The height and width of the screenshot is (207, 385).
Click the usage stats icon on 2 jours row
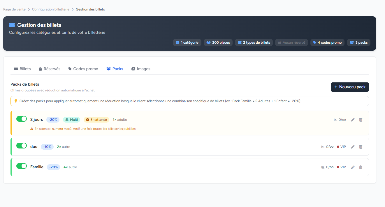click(335, 120)
